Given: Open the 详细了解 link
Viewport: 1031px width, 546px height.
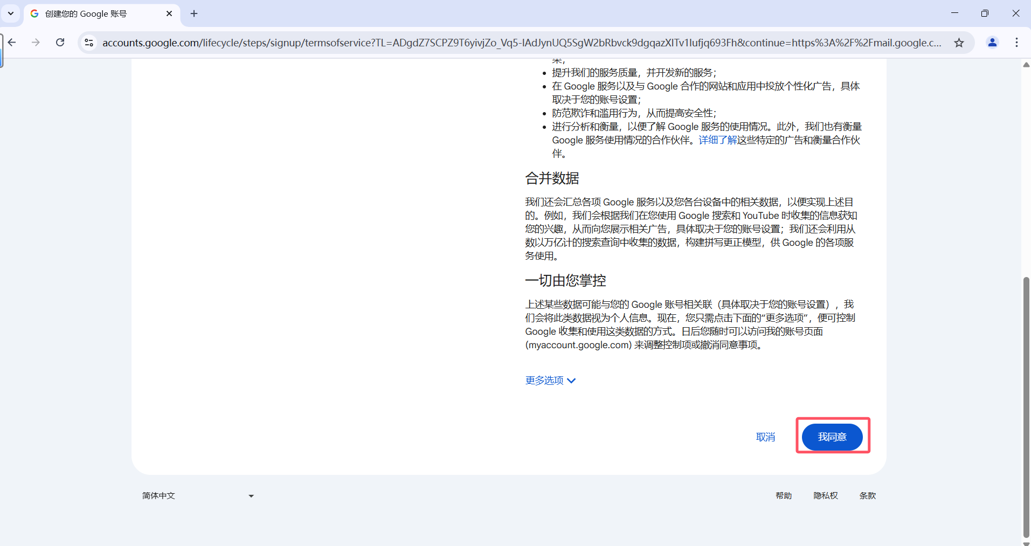Looking at the screenshot, I should click(x=718, y=140).
